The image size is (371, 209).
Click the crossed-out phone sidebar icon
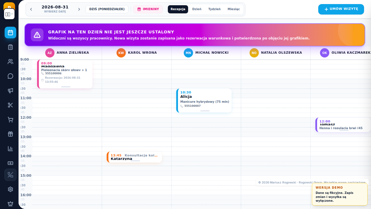(10, 175)
